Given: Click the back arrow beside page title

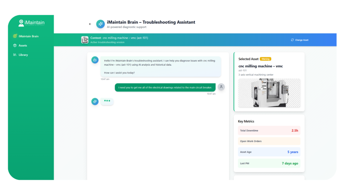Looking at the screenshot, I should 90,24.
